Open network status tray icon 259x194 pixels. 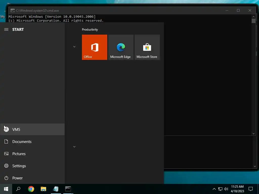coord(220,189)
